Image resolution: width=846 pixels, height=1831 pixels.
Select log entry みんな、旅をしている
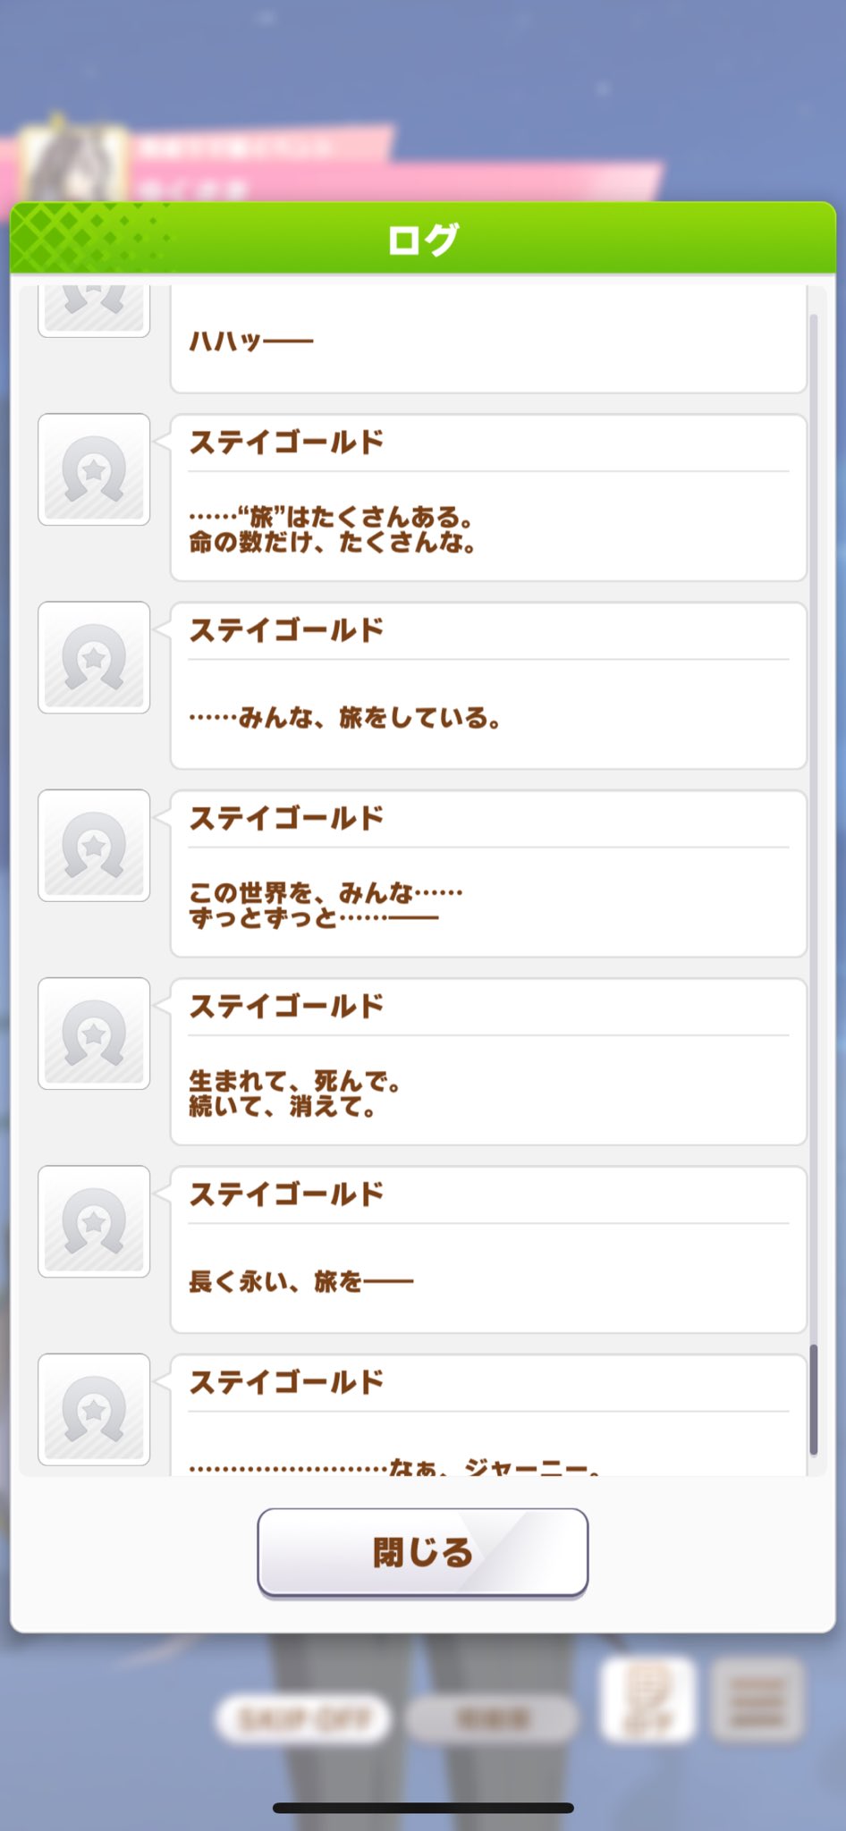coord(488,686)
